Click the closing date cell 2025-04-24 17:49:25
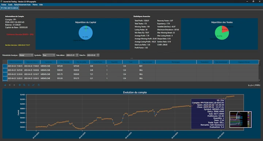Image resolution: width=263 pixels, height=141 pixels. tap(32, 66)
